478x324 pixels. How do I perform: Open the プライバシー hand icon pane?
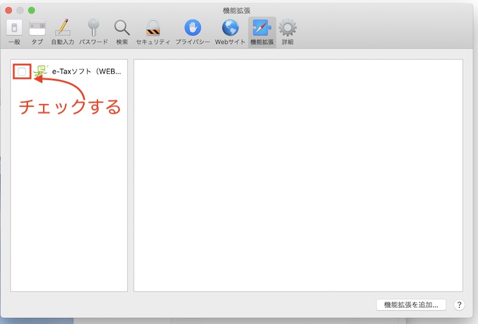point(192,32)
